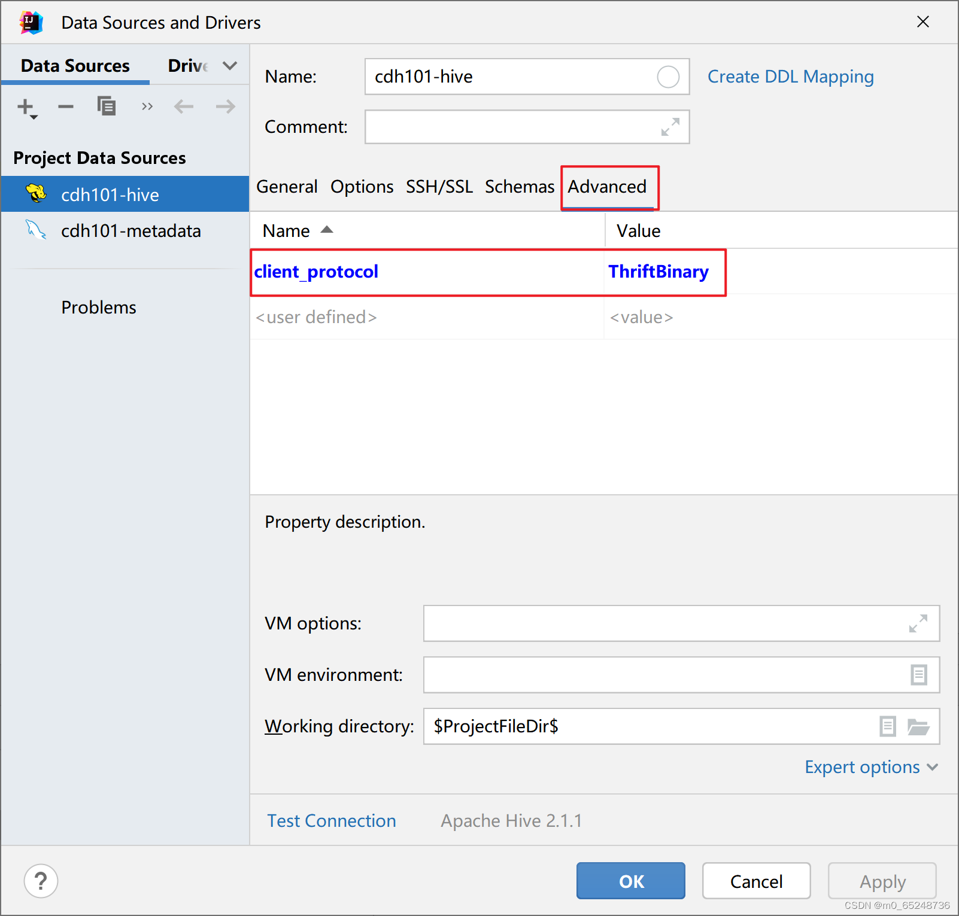
Task: Open the Advanced tab
Action: pyautogui.click(x=608, y=187)
